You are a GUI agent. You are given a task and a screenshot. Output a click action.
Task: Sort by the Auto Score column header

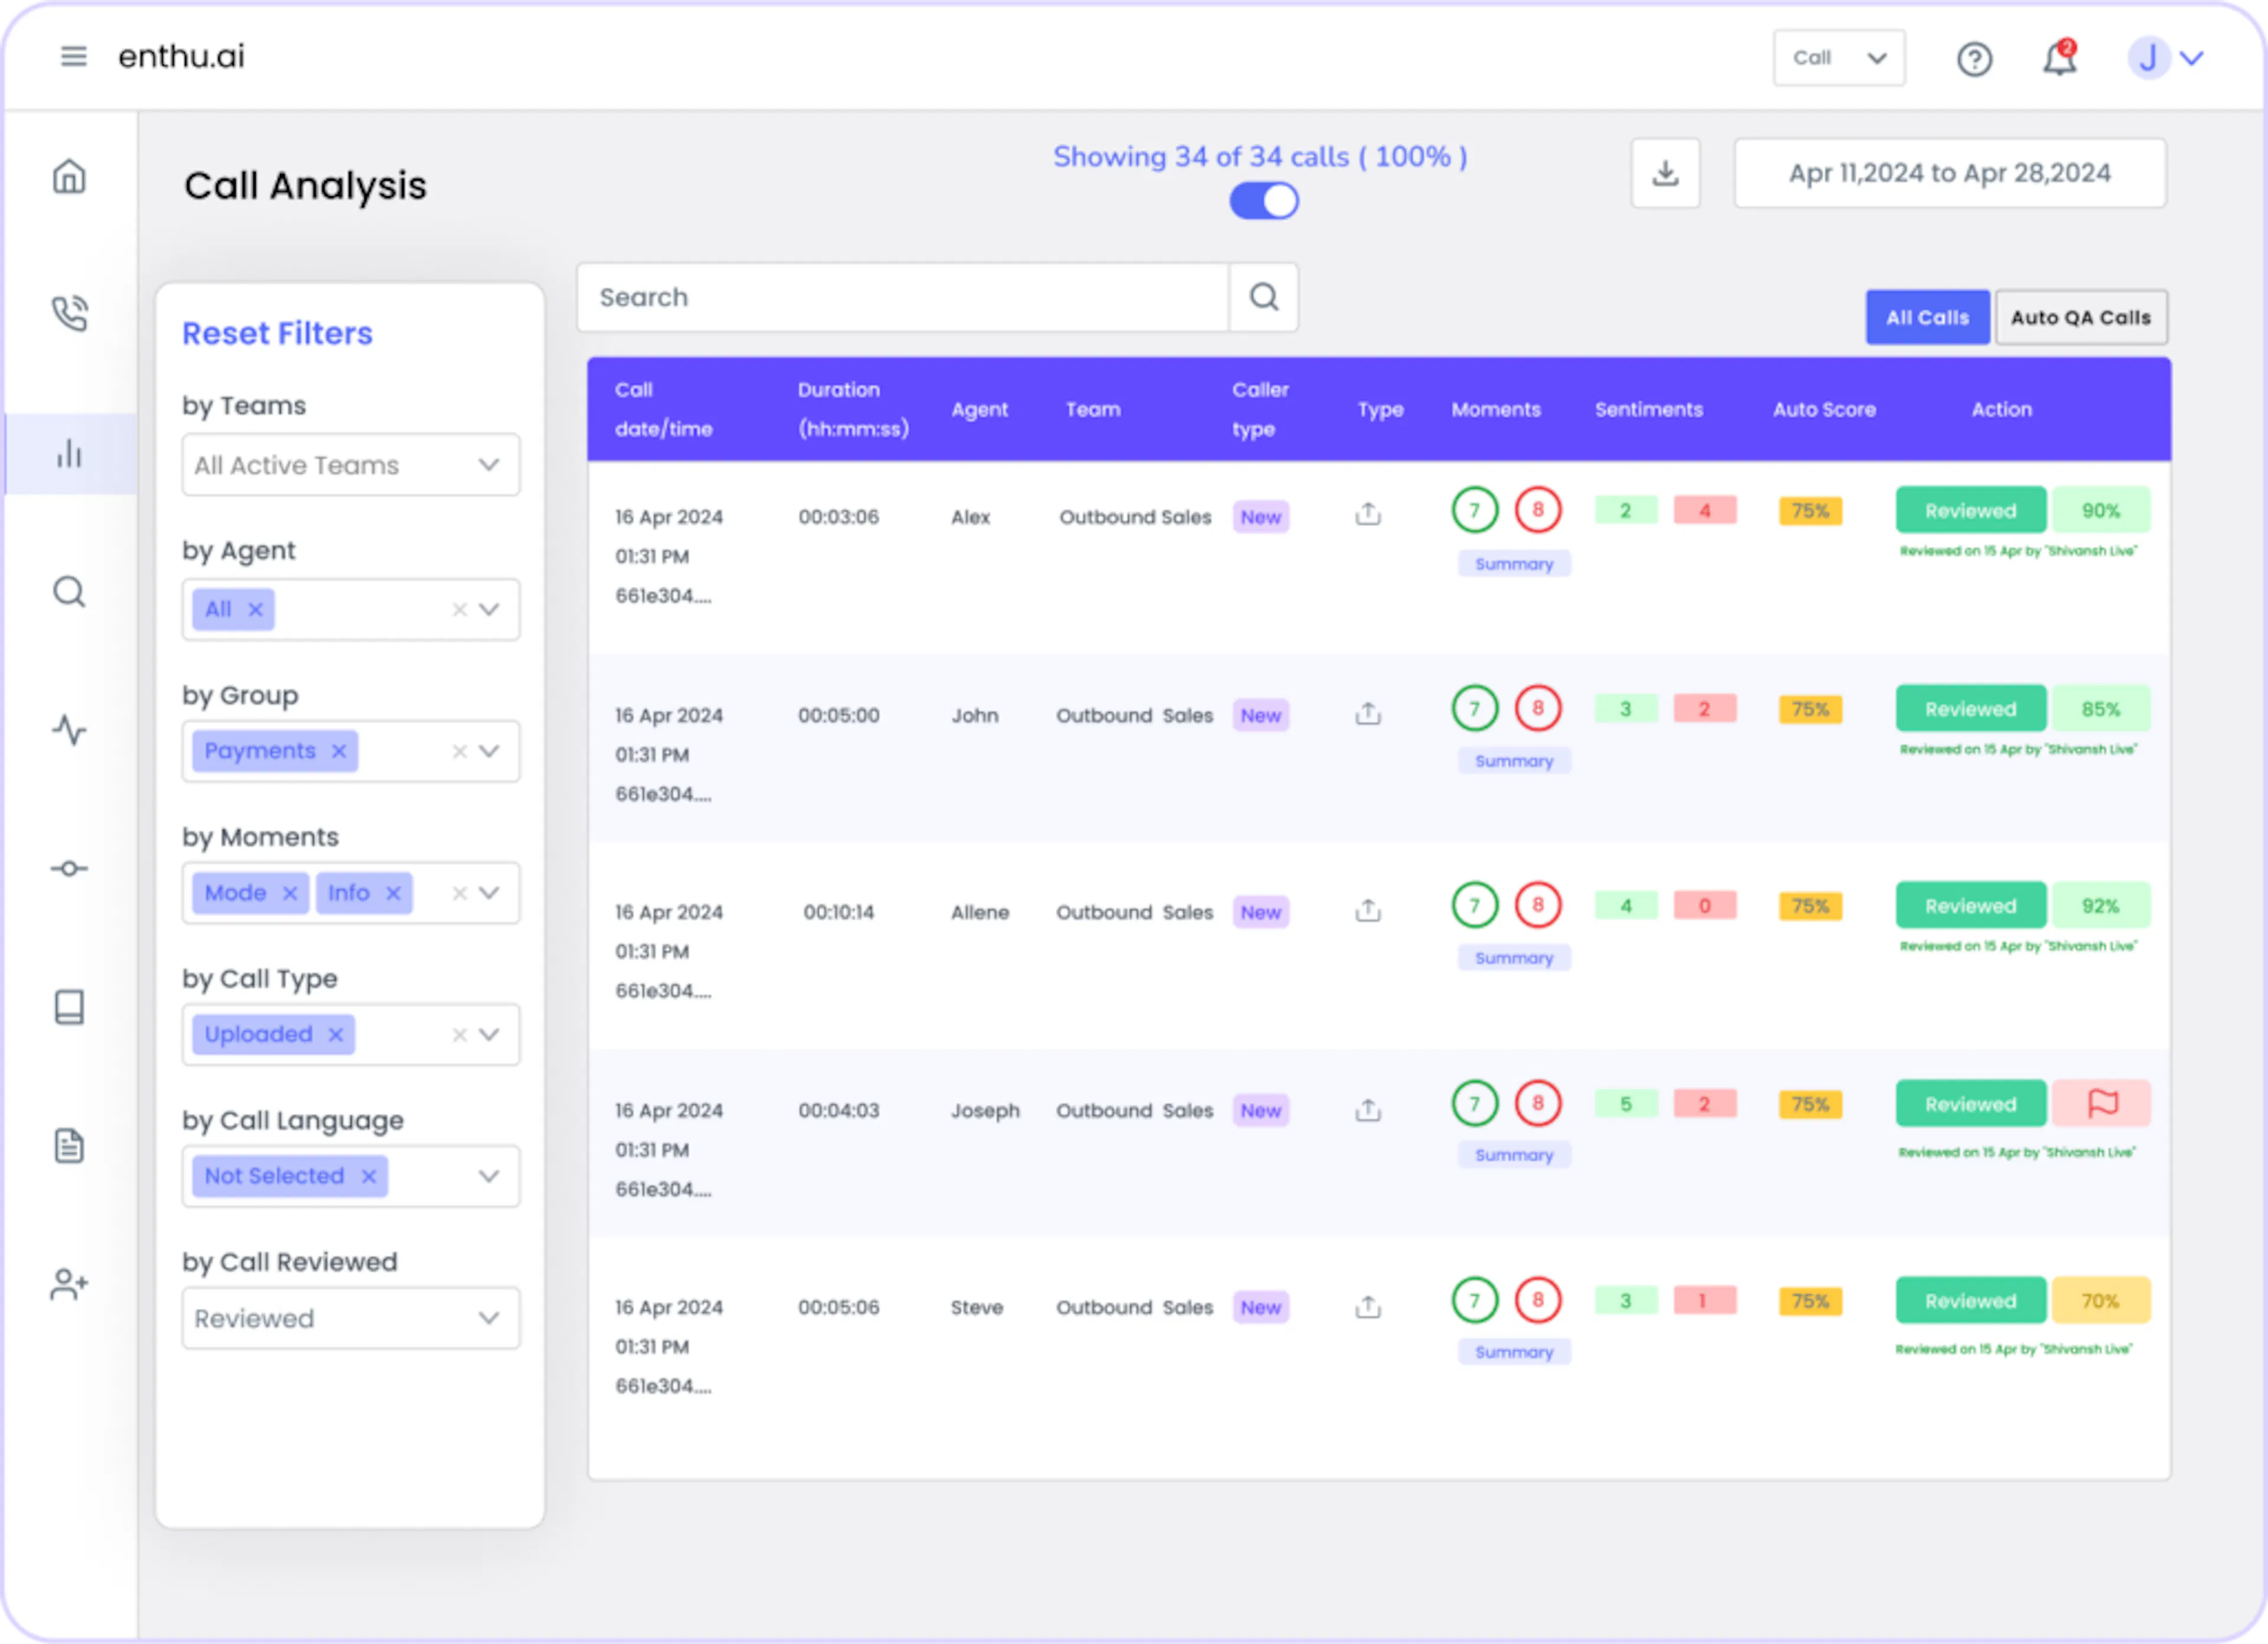click(x=1824, y=409)
